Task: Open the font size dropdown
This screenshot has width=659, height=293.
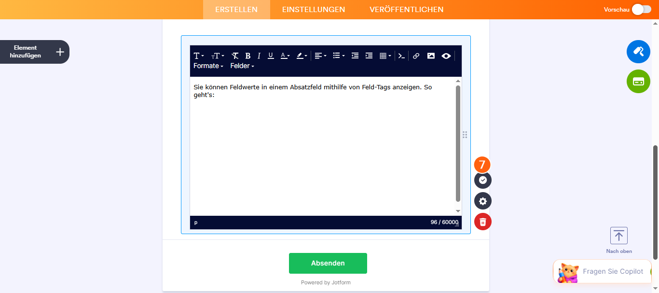Action: (x=218, y=56)
